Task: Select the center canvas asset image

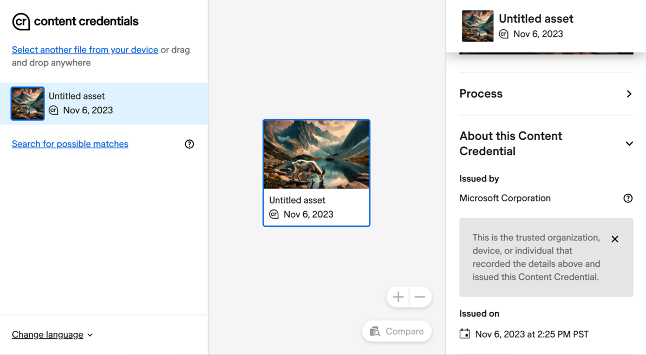Action: [x=316, y=154]
